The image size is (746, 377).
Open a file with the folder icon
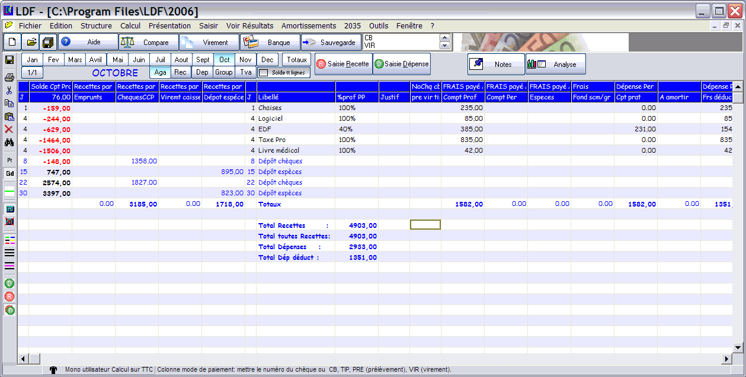pos(31,42)
